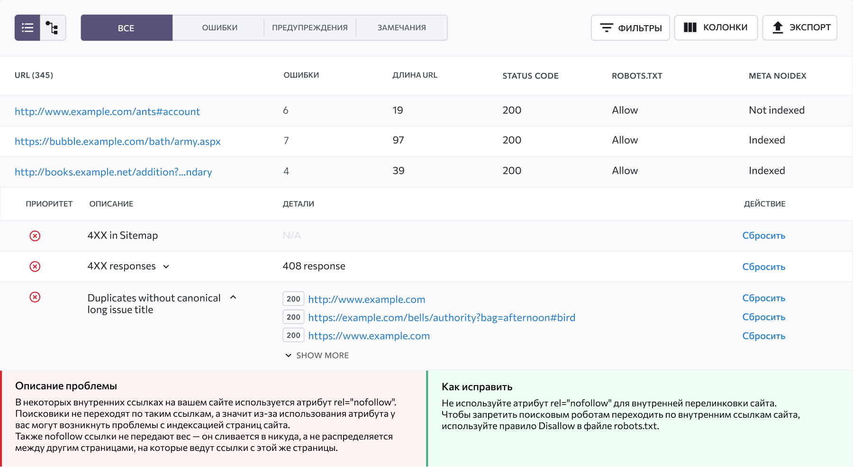
Task: Open the ФИЛЬТРЫ filters button
Action: click(x=630, y=27)
